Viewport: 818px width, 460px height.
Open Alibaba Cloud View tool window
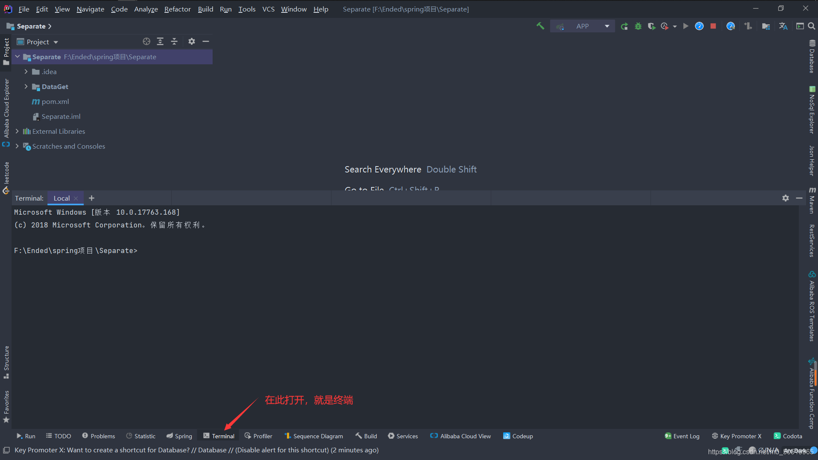[x=460, y=436]
